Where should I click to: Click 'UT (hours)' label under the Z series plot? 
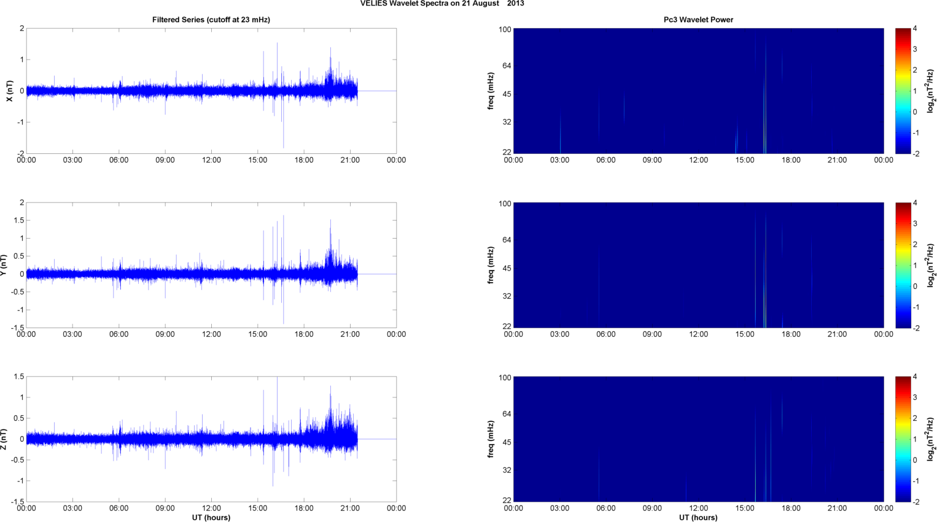tap(211, 517)
